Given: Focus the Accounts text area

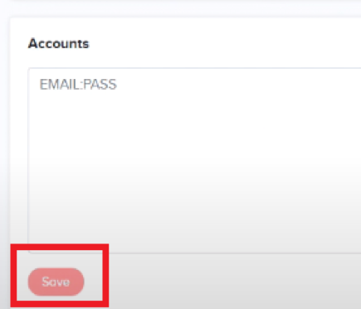Looking at the screenshot, I should click(194, 160).
